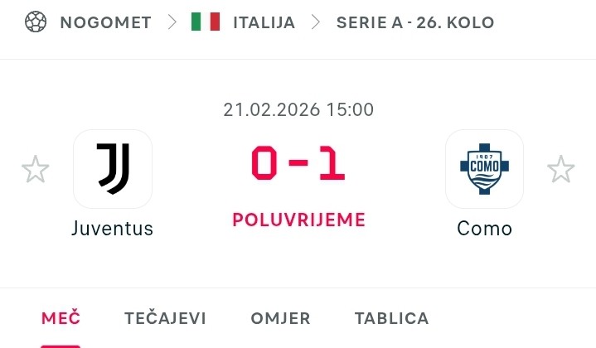Favorite Como with the star toggle

coord(561,170)
